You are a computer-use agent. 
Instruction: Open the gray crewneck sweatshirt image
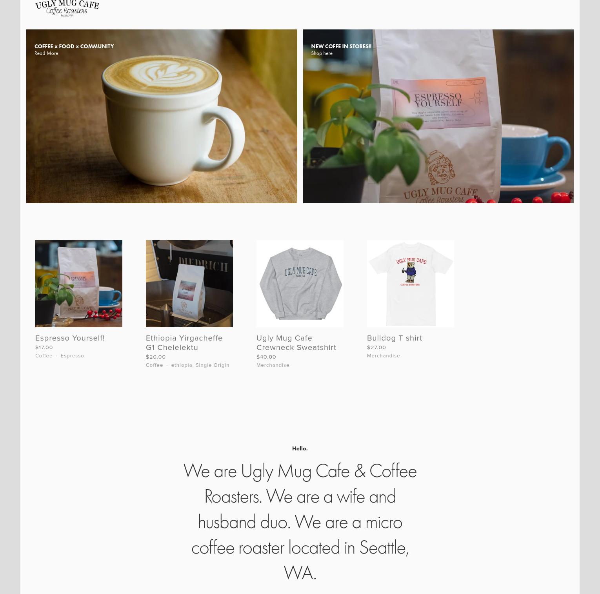(x=300, y=284)
